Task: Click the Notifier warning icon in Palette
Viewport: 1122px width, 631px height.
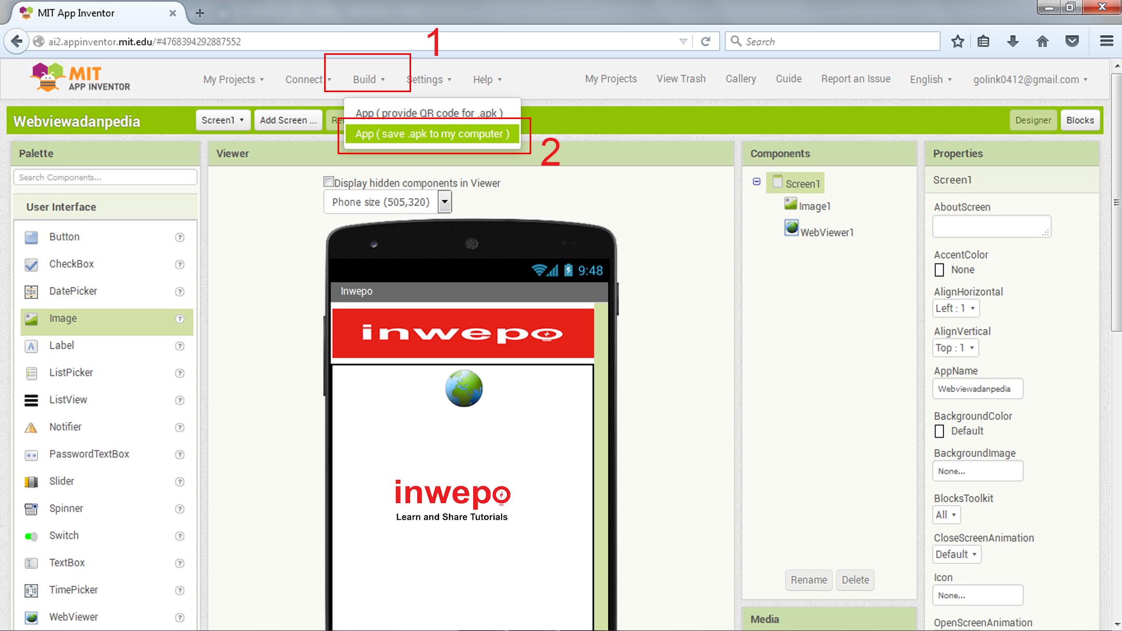Action: point(31,427)
